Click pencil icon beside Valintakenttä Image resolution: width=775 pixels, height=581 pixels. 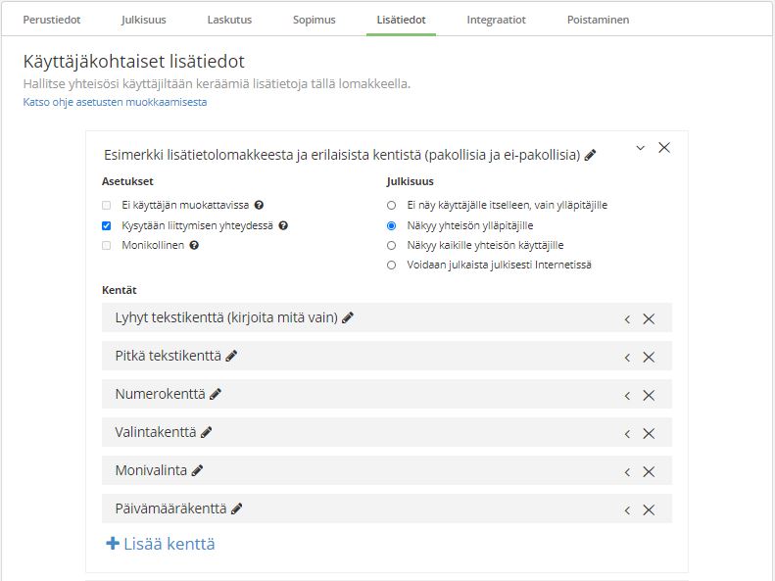click(206, 432)
